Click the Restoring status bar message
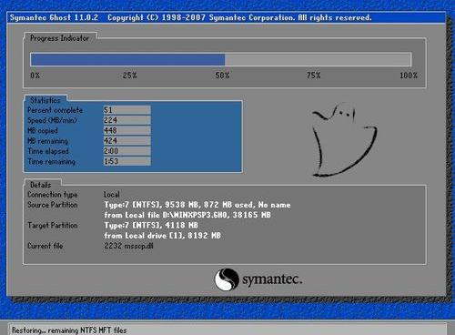455x335 pixels. tap(69, 330)
